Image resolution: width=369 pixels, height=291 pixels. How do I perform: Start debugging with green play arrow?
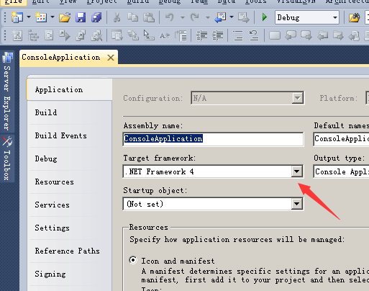[x=265, y=17]
